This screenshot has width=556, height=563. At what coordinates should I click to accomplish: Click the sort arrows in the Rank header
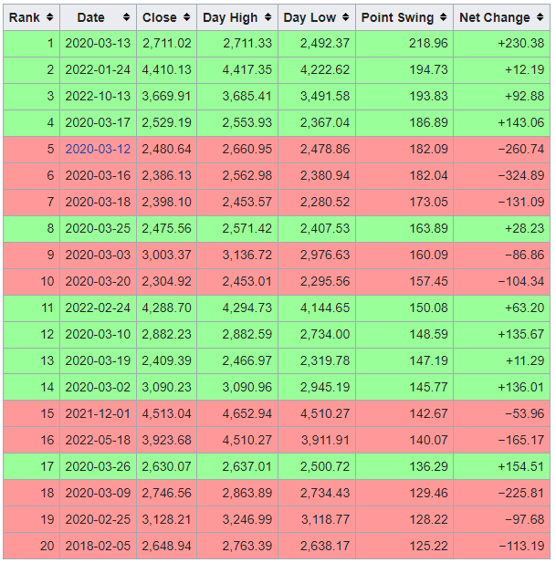[49, 17]
